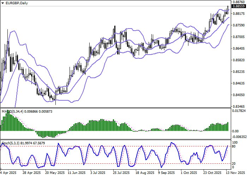This screenshot has width=247, height=176.
Task: Click the 3 Jul 2025 date label
Action: [98, 173]
